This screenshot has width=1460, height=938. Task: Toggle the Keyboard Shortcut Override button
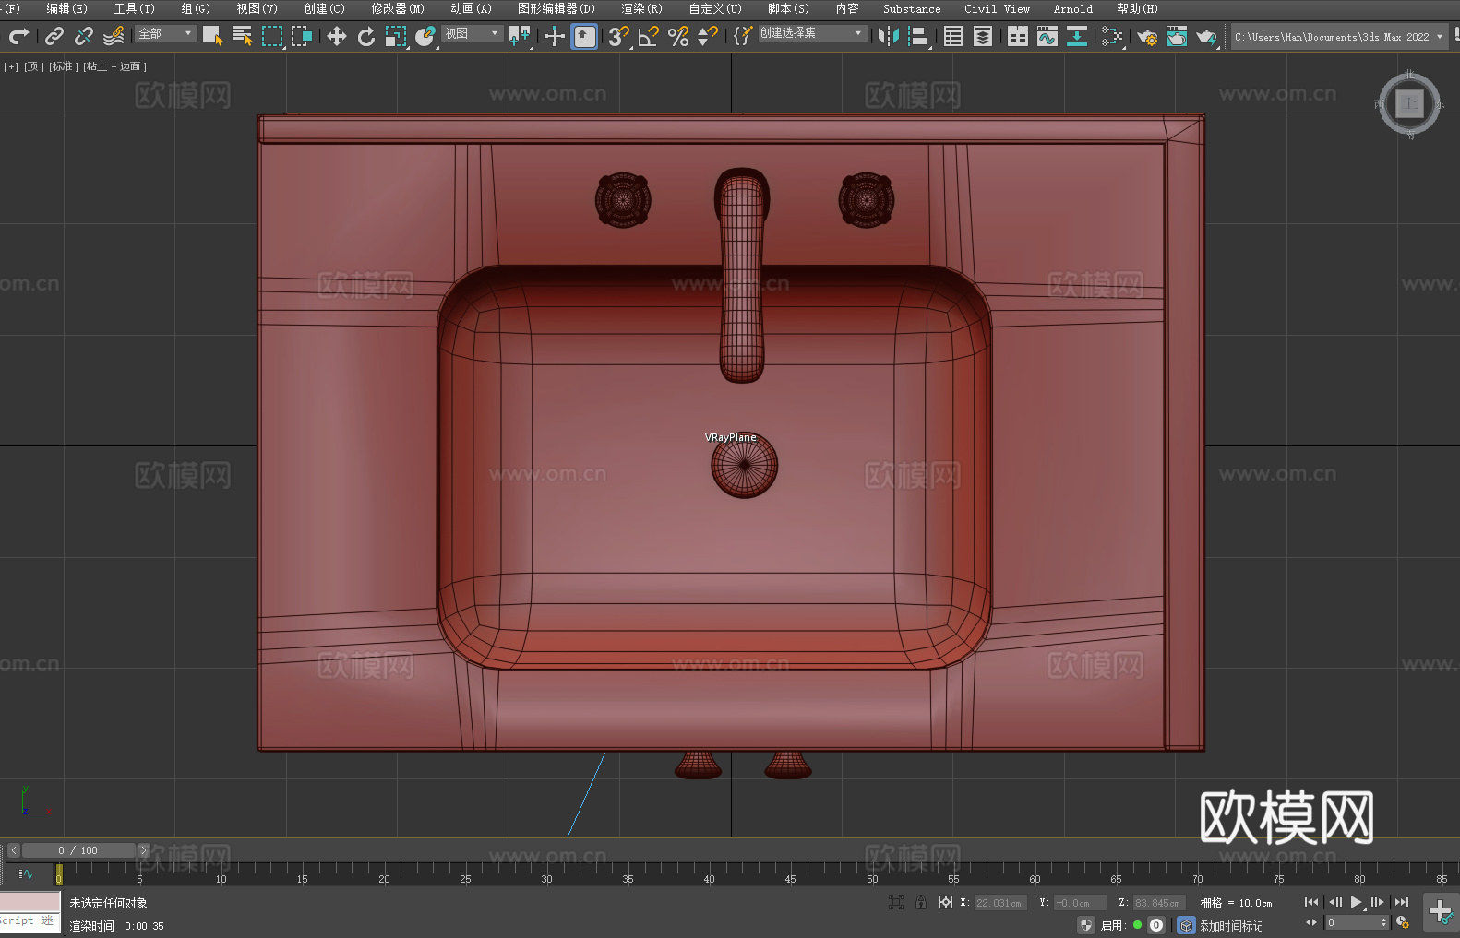[584, 36]
